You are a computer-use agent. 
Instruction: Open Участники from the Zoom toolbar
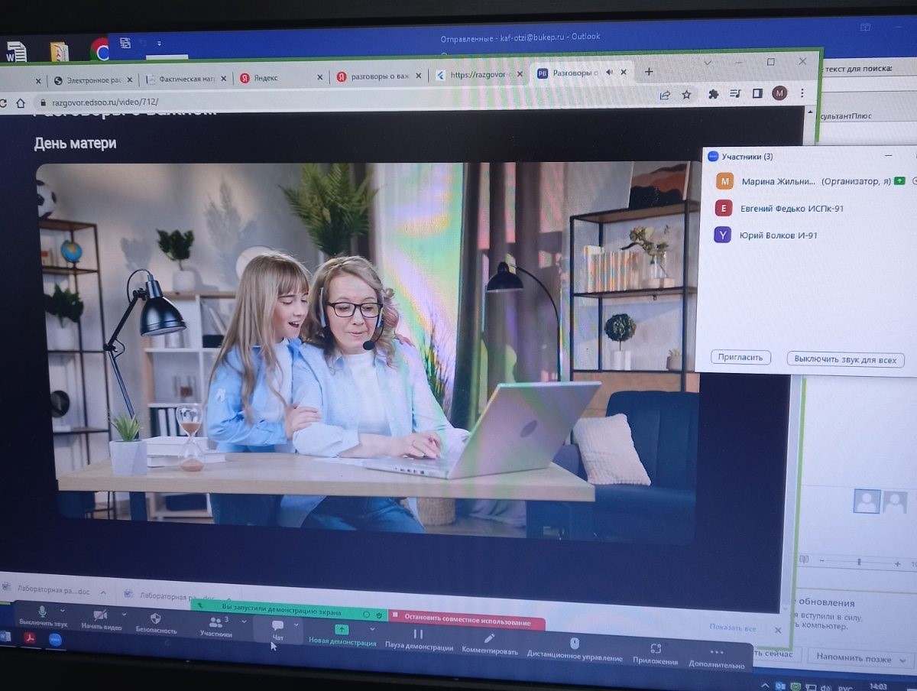(x=216, y=626)
